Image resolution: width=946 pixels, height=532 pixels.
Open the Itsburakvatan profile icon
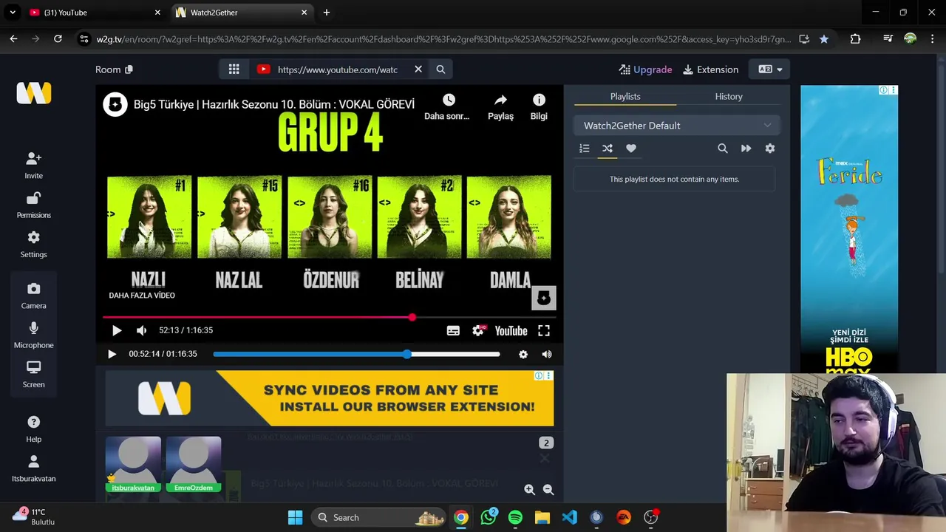click(33, 468)
